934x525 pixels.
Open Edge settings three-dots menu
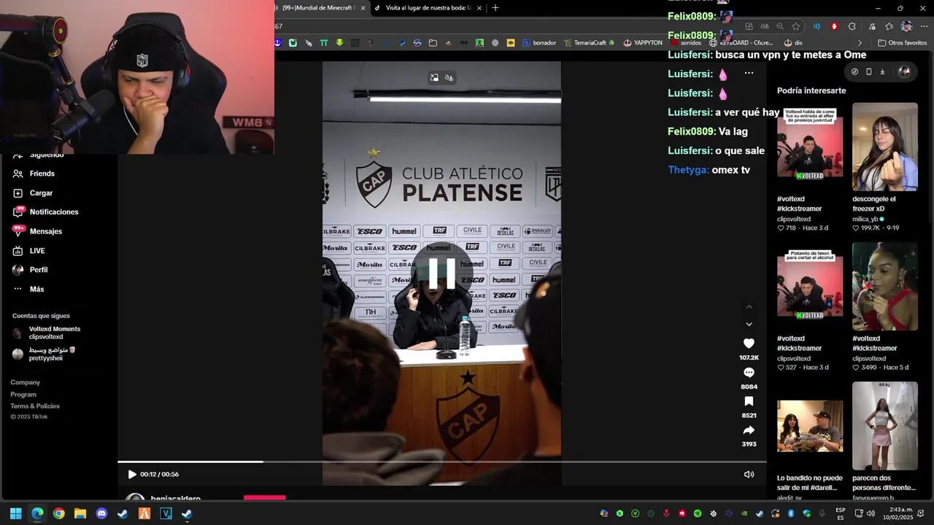pyautogui.click(x=923, y=26)
